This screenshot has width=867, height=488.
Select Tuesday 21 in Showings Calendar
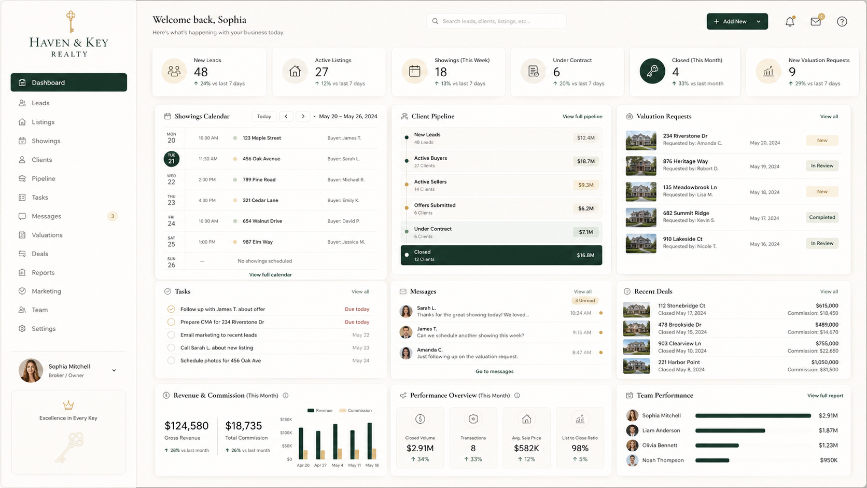point(171,159)
